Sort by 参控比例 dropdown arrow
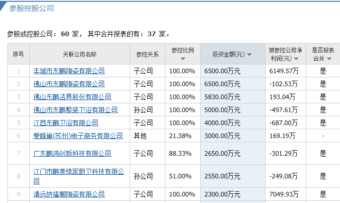This screenshot has width=340, height=203. pyautogui.click(x=183, y=59)
